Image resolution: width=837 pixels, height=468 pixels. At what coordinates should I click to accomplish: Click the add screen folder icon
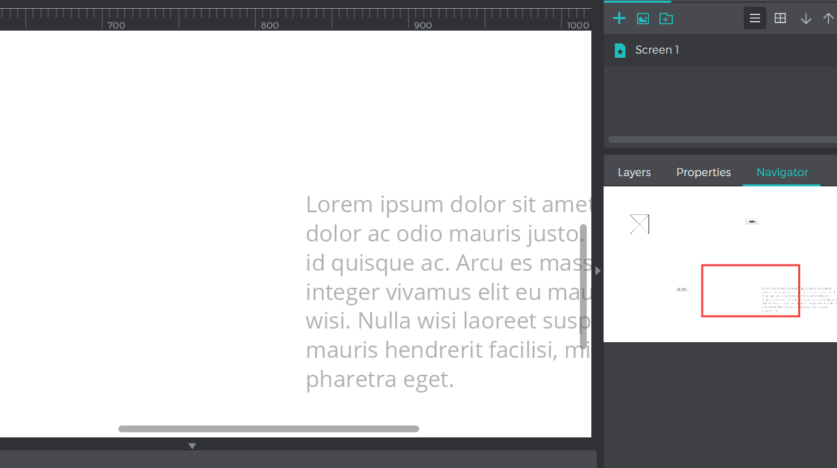click(x=666, y=18)
